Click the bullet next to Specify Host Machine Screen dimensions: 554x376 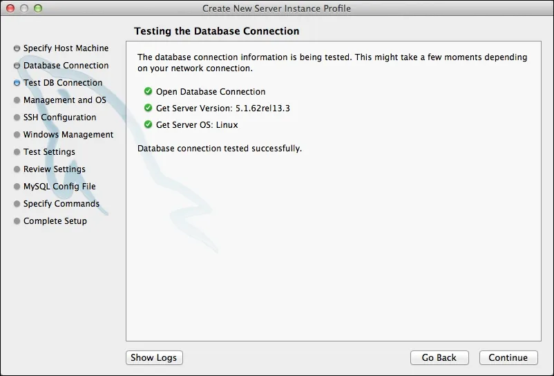17,48
